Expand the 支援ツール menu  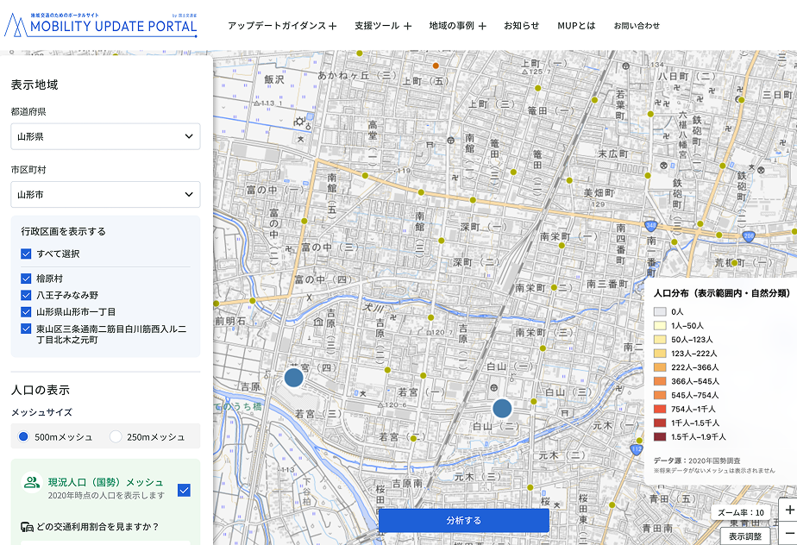click(383, 26)
